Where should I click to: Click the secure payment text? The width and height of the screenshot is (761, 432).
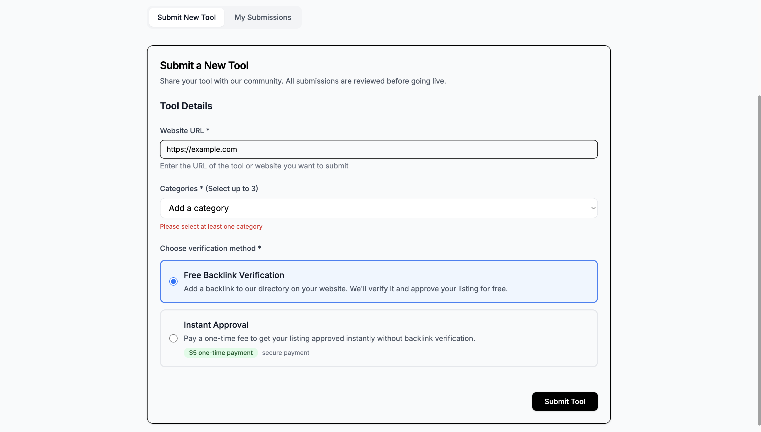click(x=285, y=353)
